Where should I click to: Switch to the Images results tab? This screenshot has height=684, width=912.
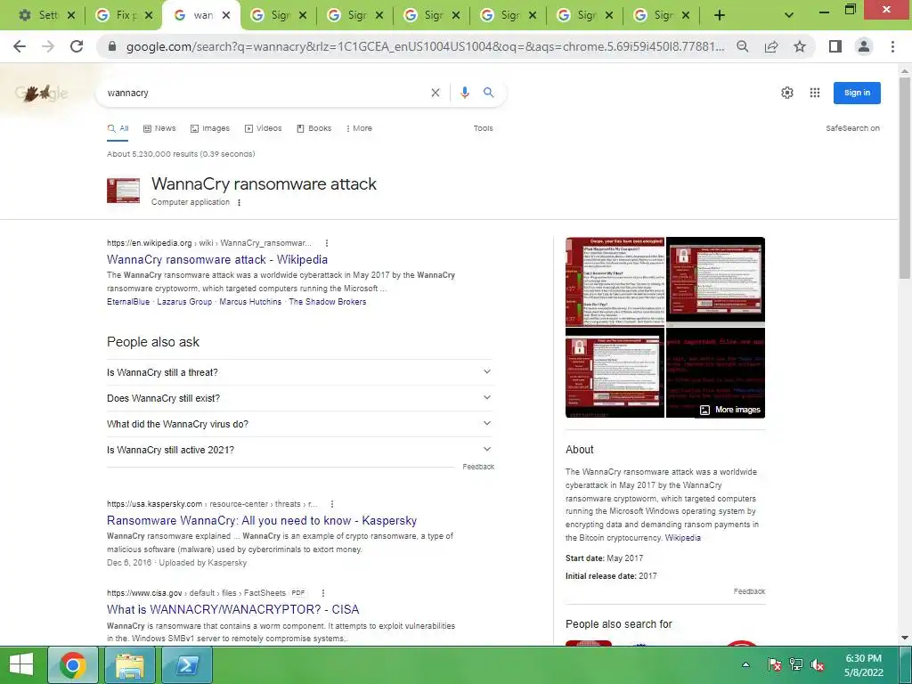pos(210,128)
